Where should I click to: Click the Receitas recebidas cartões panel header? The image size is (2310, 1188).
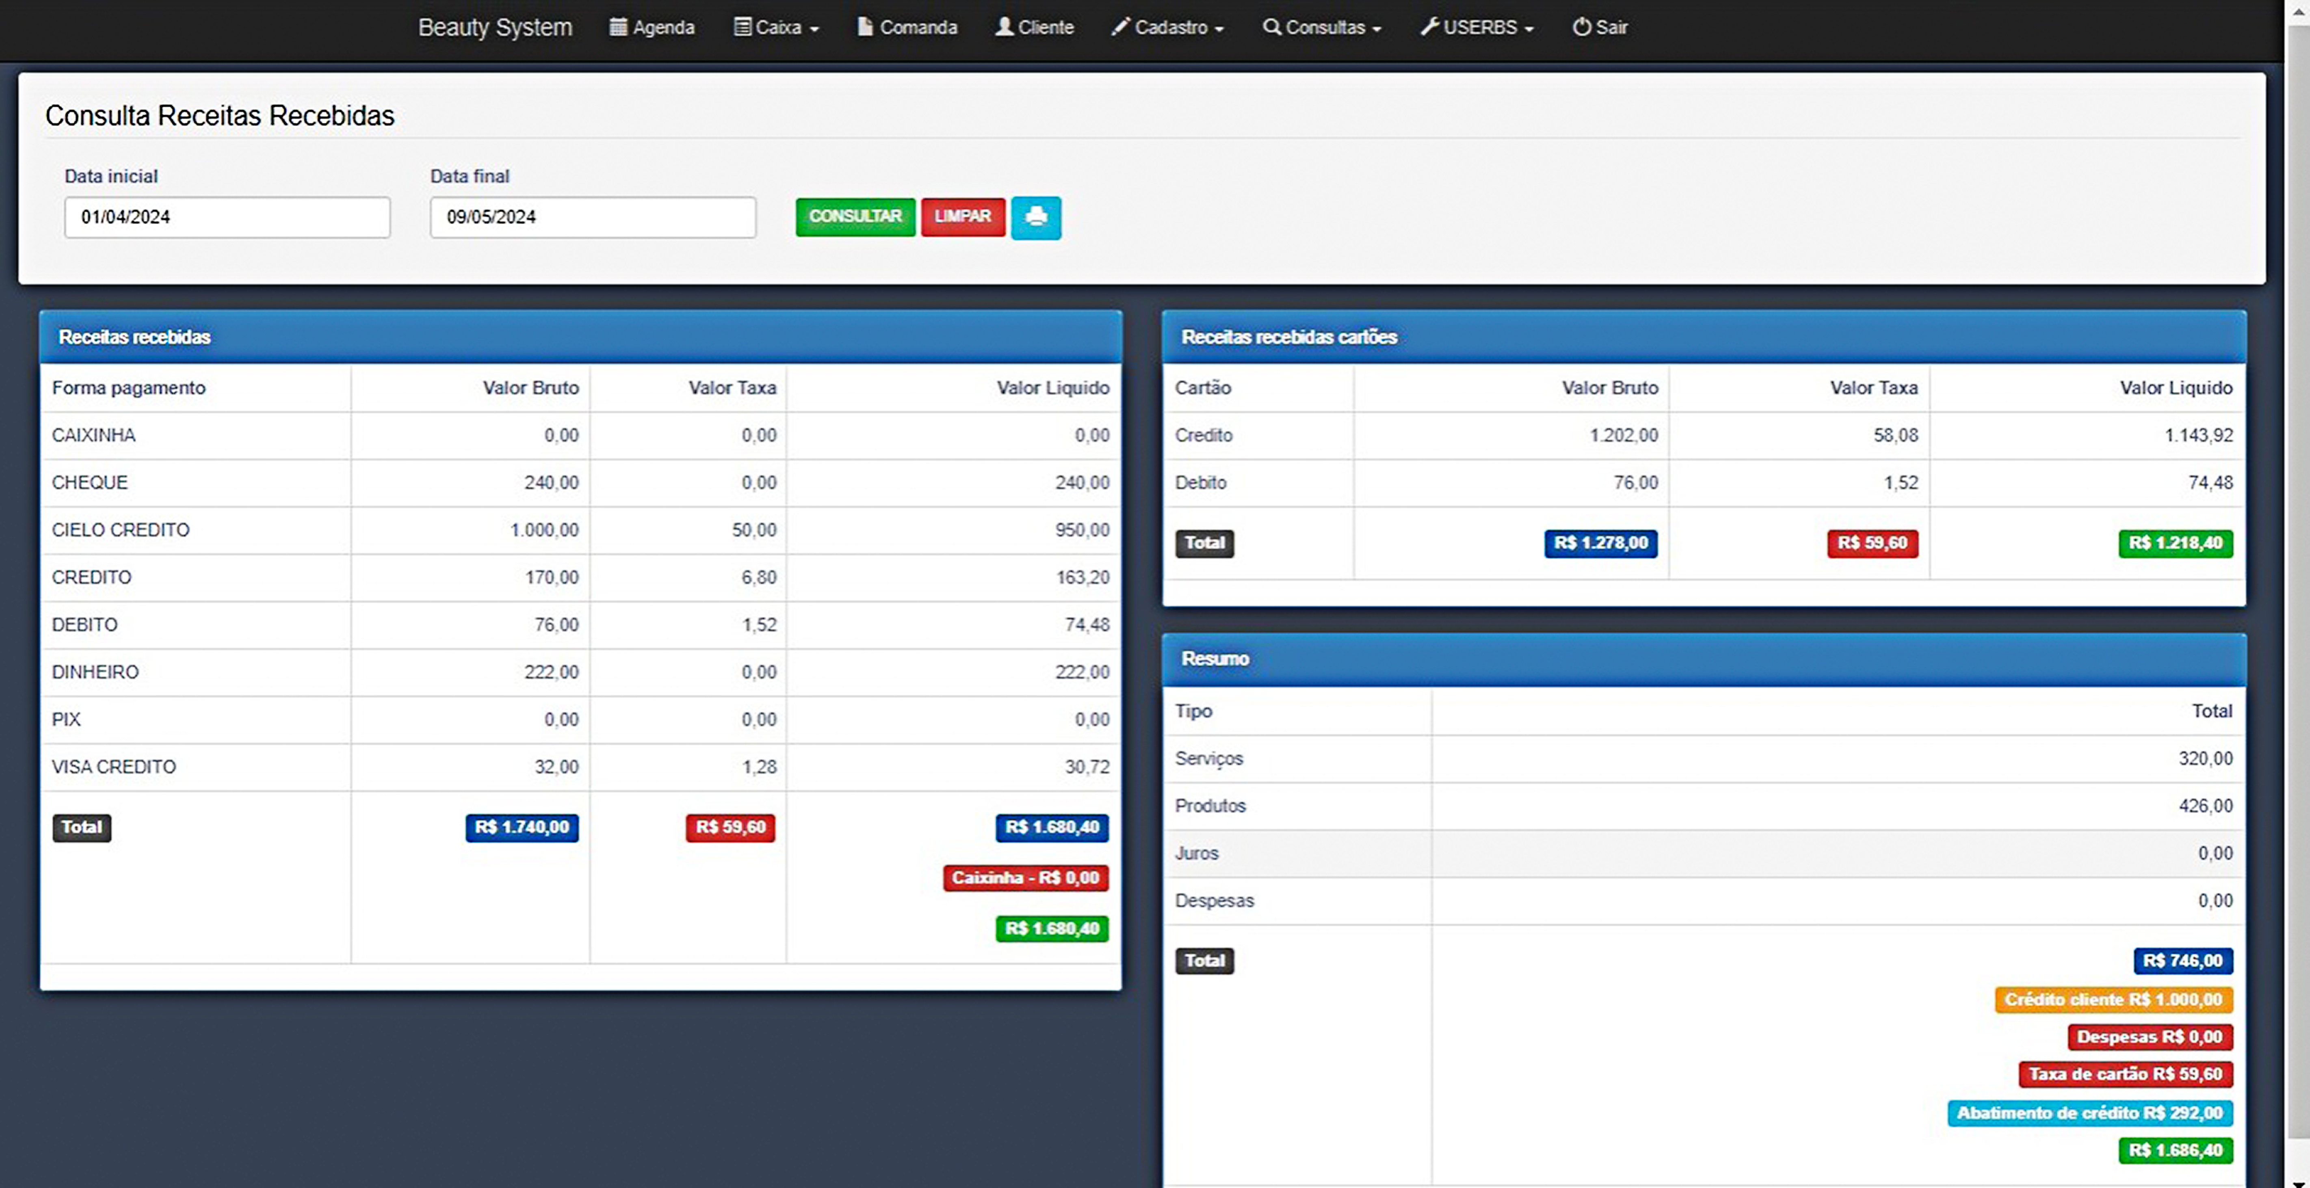tap(1704, 337)
